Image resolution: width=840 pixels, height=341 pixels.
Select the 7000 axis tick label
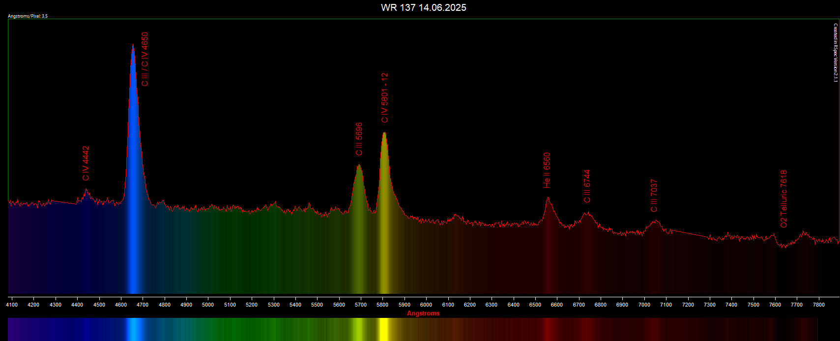click(644, 305)
